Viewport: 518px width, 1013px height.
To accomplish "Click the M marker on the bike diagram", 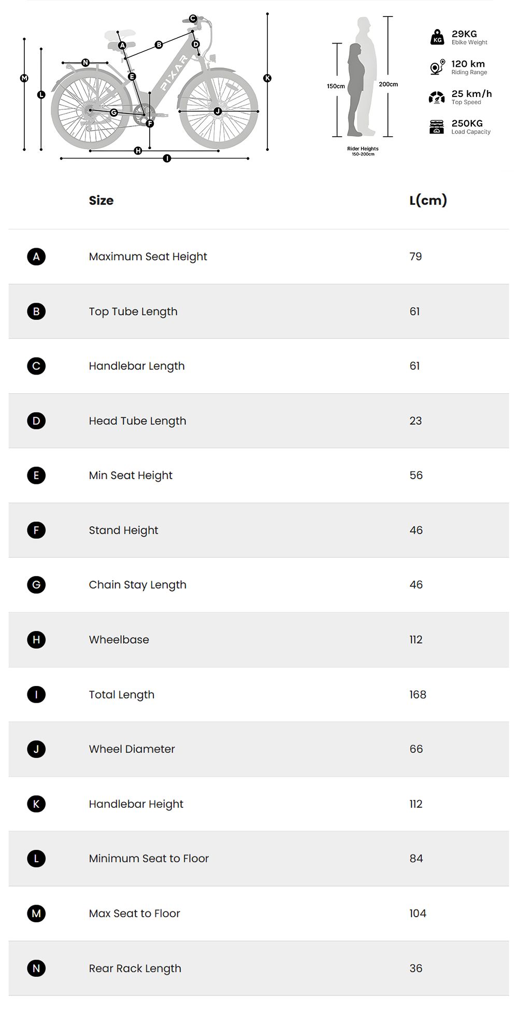I will (x=24, y=78).
